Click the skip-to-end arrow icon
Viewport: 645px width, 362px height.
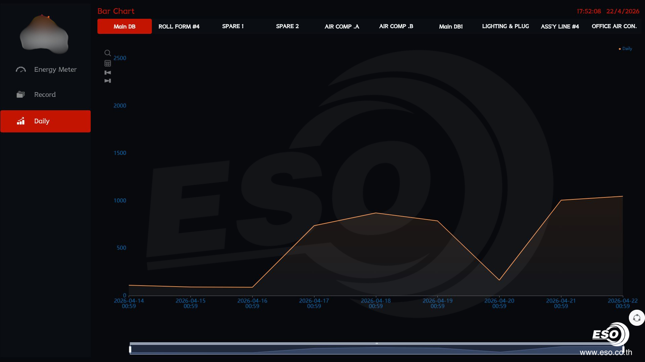point(107,81)
